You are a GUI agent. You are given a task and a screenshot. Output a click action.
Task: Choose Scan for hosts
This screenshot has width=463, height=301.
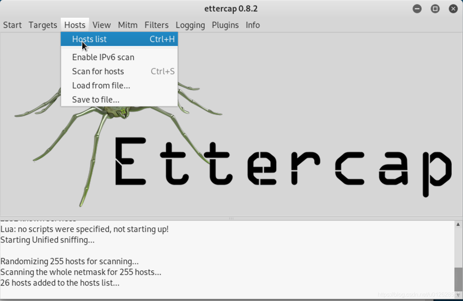(119, 71)
